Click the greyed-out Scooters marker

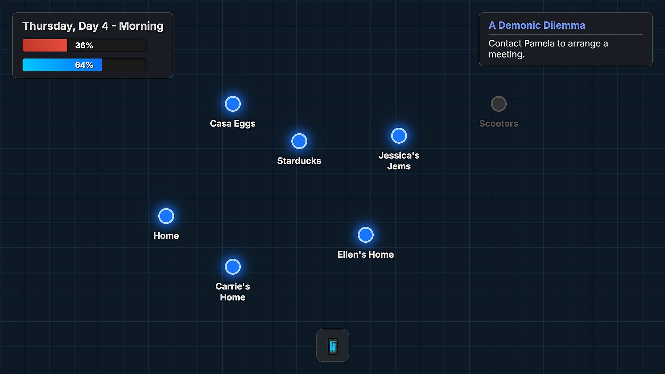(x=499, y=104)
